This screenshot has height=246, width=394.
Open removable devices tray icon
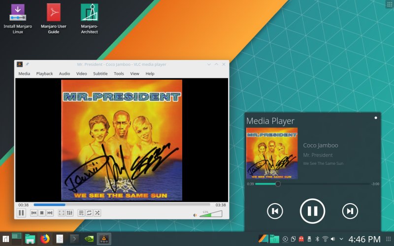click(x=309, y=239)
